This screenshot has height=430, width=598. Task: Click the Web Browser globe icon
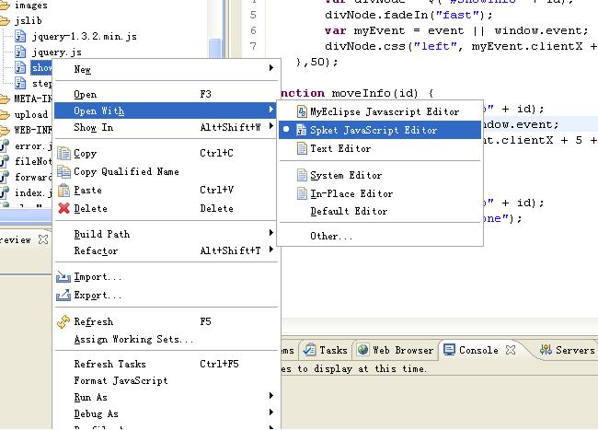coord(362,350)
